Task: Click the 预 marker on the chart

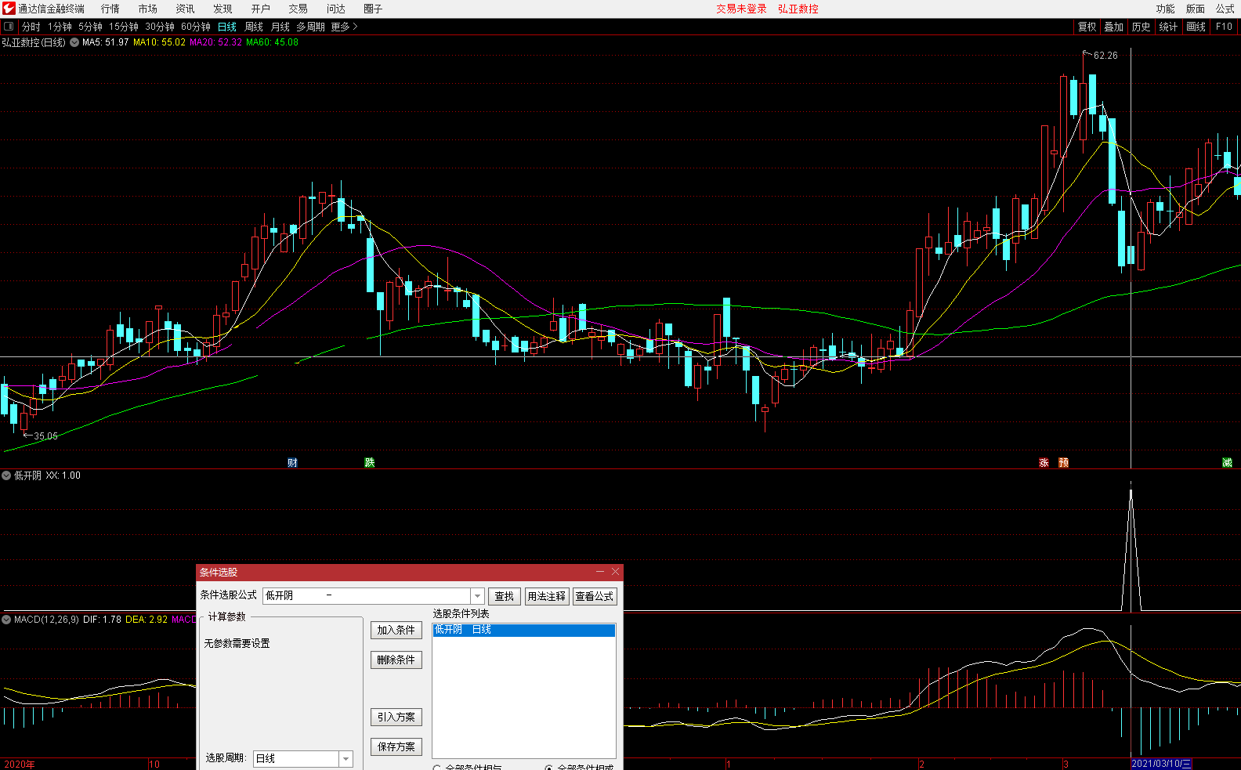Action: click(1063, 463)
